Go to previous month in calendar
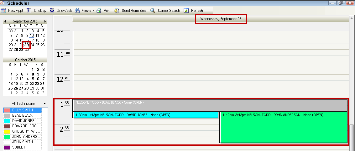The image size is (355, 151). (5, 21)
